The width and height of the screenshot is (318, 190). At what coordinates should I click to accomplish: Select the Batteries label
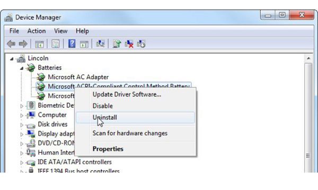pos(50,68)
